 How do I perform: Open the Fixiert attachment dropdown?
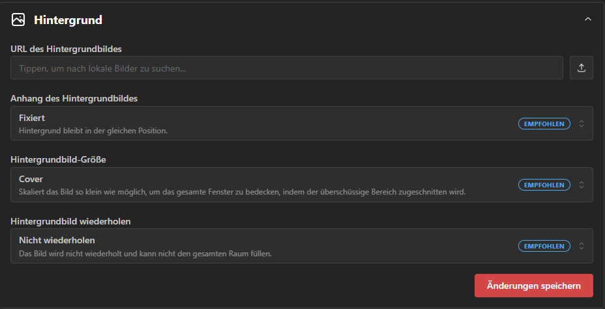261,124
